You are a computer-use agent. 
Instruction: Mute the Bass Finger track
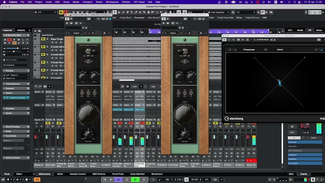43,39
